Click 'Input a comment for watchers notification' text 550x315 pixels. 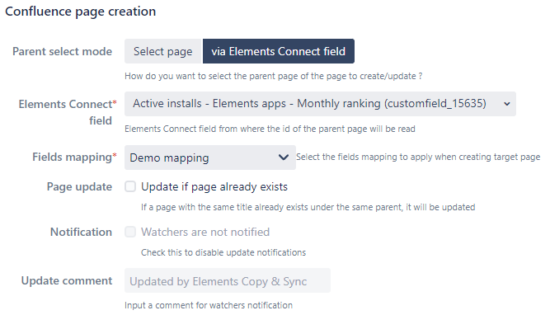click(x=209, y=305)
